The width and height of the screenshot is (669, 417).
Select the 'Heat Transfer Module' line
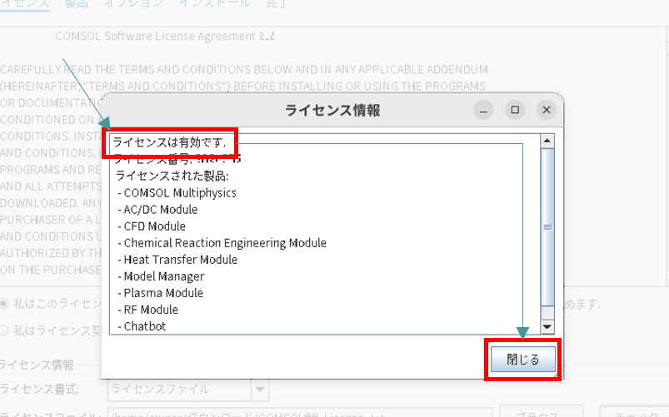click(177, 260)
